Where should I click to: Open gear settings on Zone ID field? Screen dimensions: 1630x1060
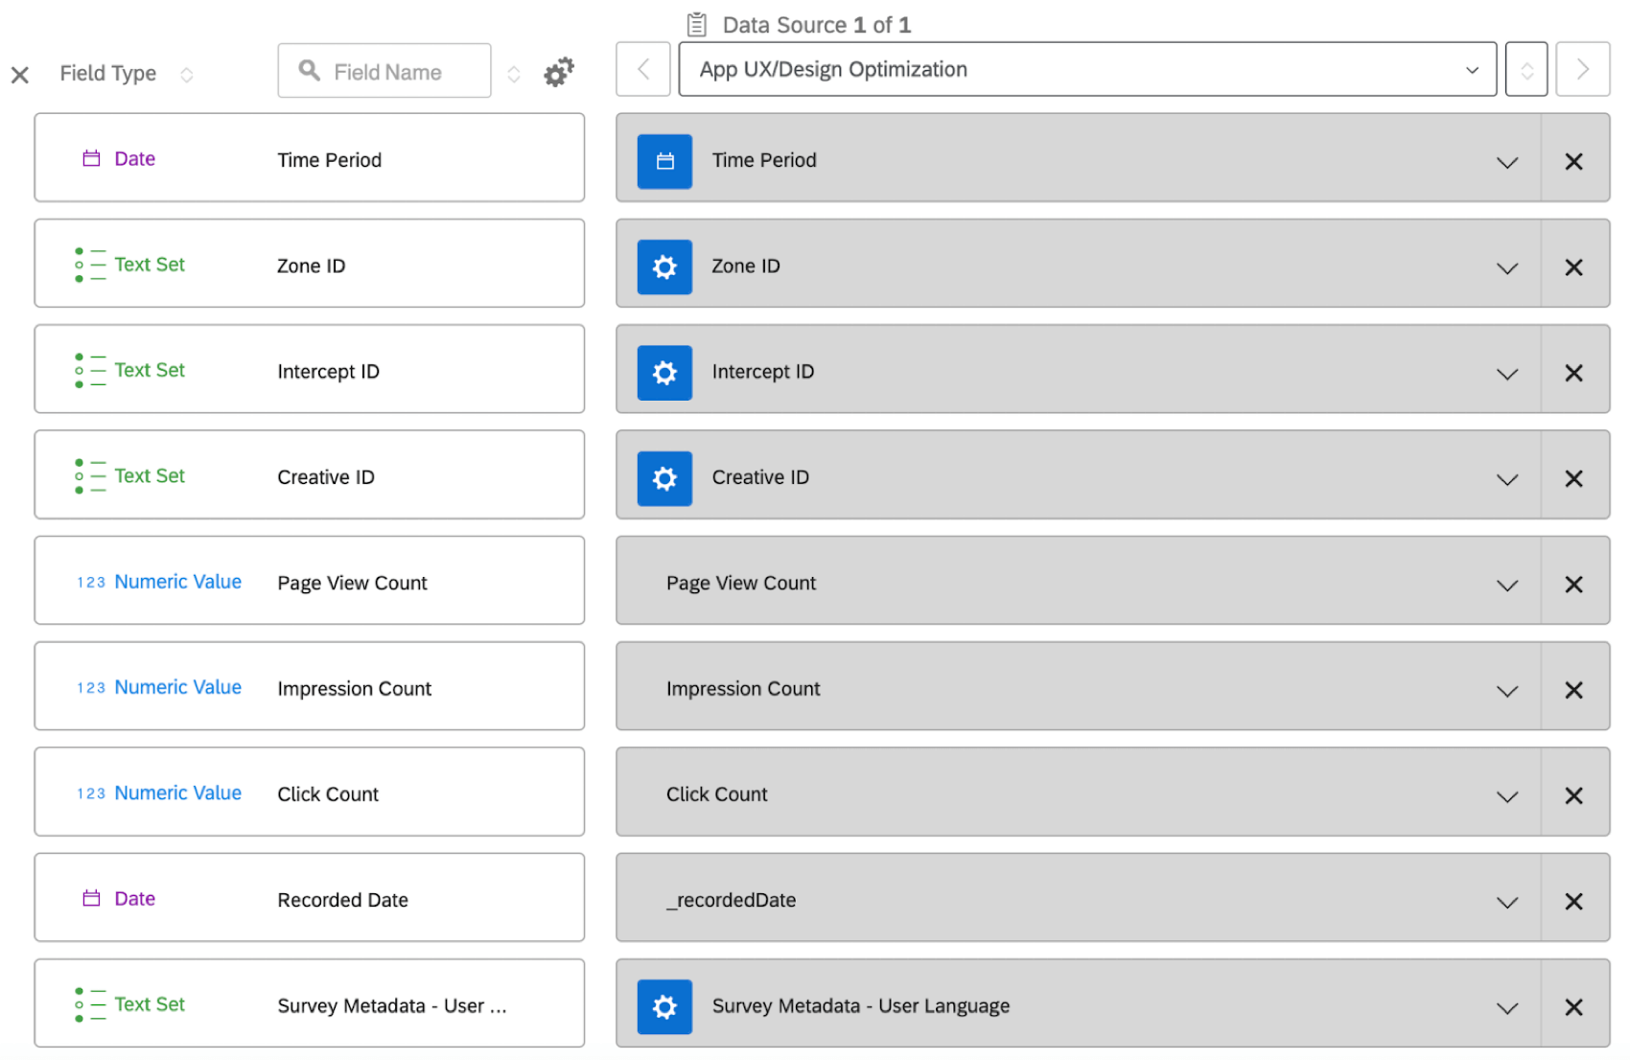click(x=664, y=266)
